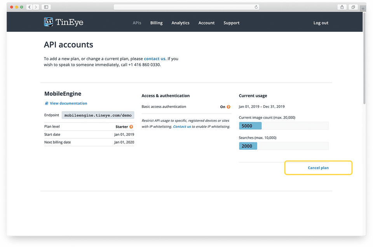This screenshot has height=247, width=373.
Task: Click the 'Current usage' heading
Action: tap(253, 96)
